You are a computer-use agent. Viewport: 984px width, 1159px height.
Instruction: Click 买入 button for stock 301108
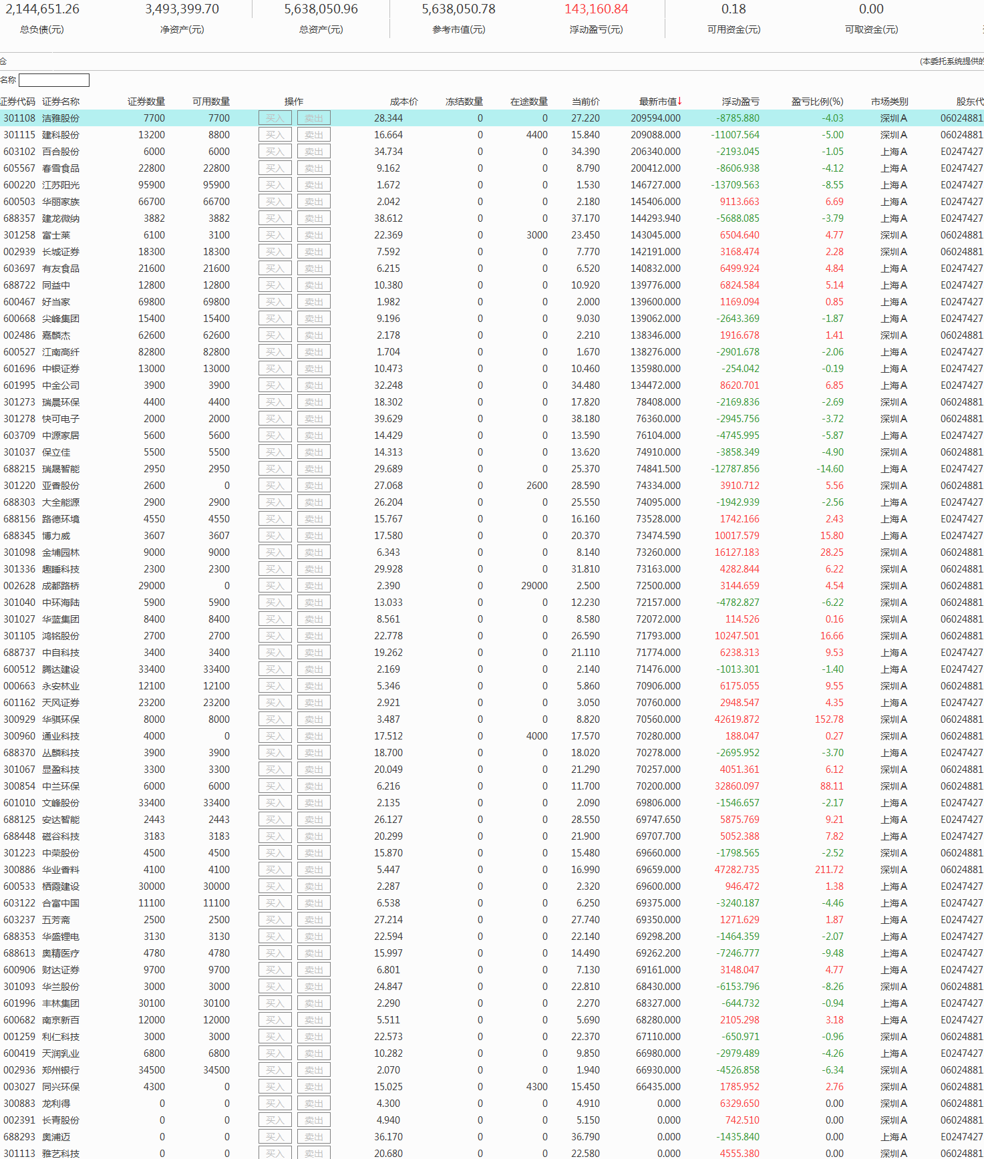(x=275, y=118)
